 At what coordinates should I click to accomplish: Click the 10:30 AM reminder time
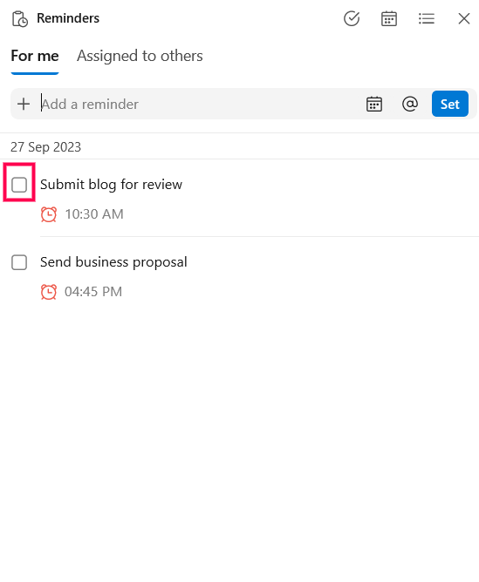point(94,214)
